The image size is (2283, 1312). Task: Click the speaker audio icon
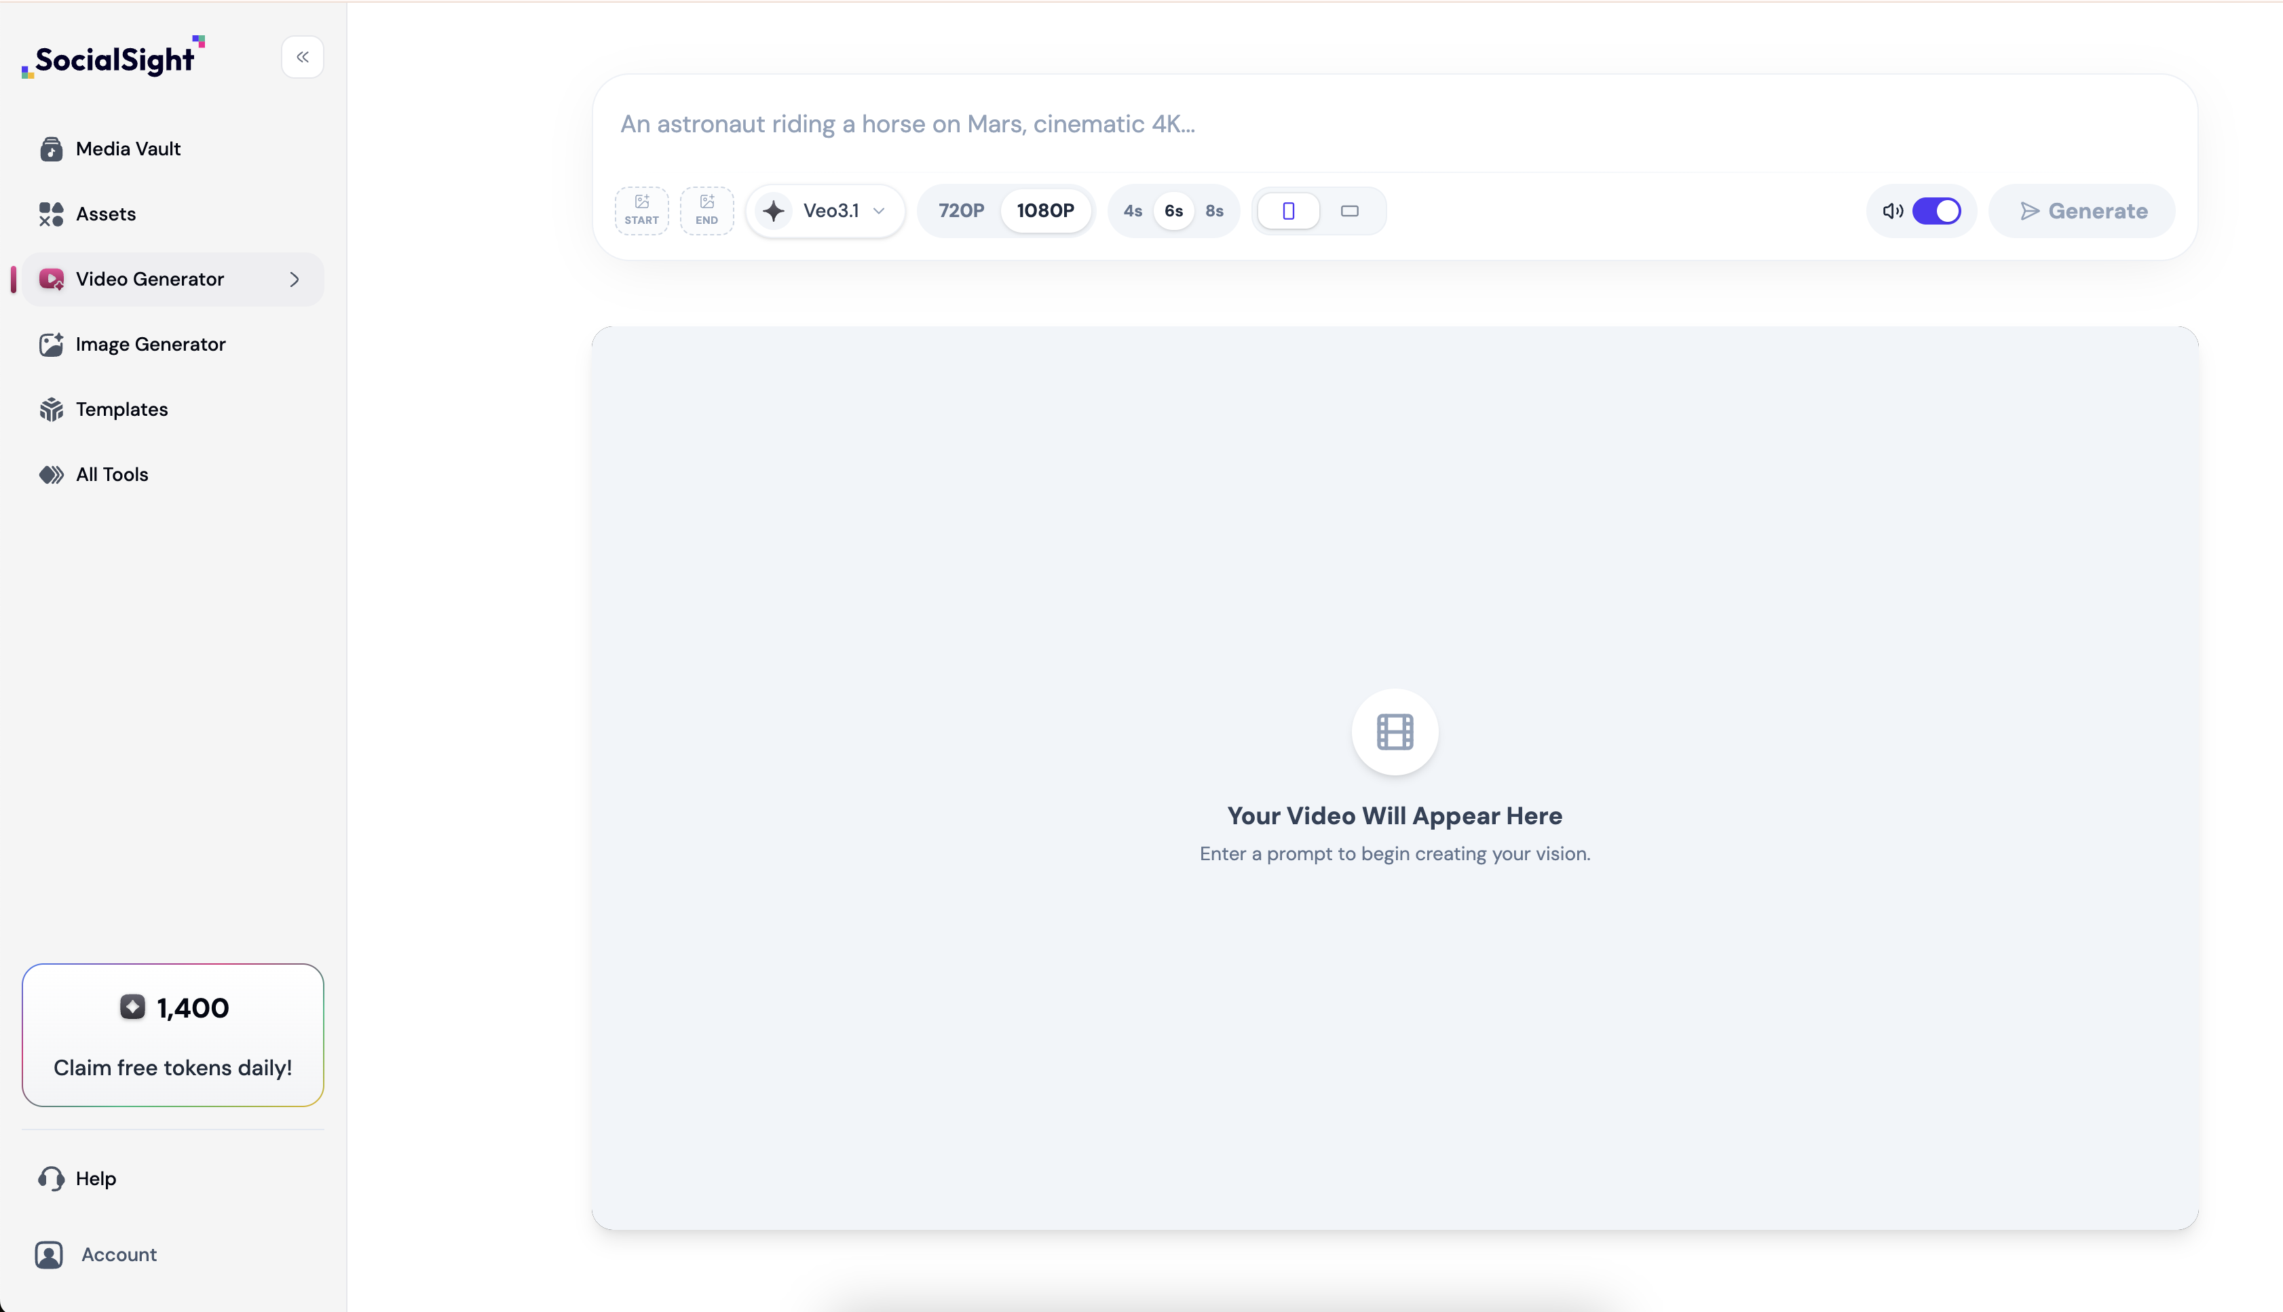pos(1892,211)
